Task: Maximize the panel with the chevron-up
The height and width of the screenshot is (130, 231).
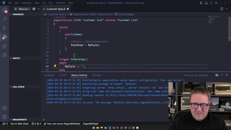Action: pos(222,75)
